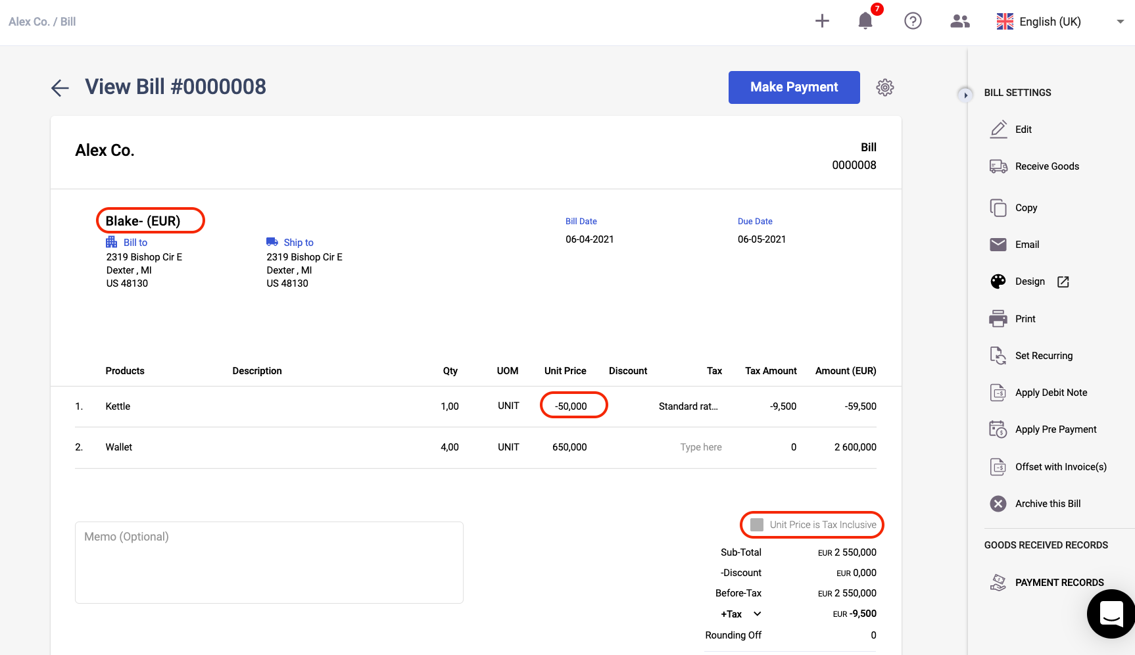Open PAYMENT RECORDS section
1135x655 pixels.
point(1059,583)
